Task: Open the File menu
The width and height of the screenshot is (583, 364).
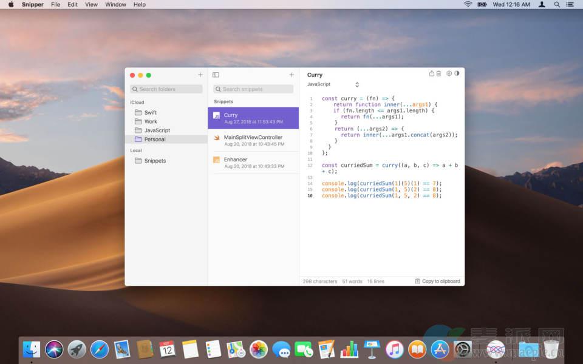Action: (x=55, y=4)
